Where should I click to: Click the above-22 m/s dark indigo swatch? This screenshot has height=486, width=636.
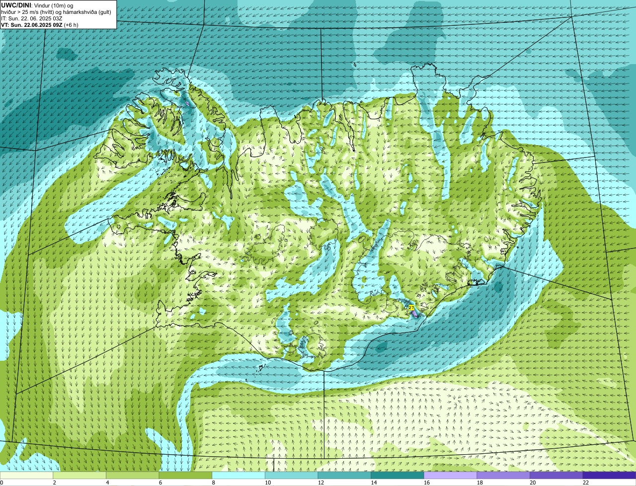click(x=610, y=475)
